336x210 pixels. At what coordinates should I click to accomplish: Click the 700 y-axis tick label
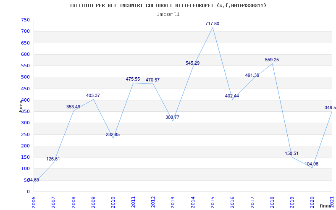(x=25, y=31)
